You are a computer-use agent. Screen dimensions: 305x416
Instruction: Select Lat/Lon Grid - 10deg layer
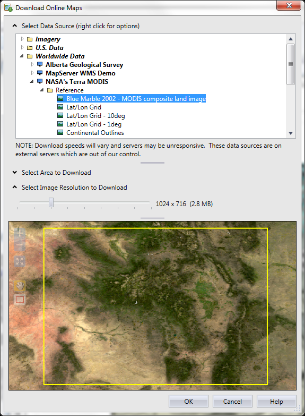point(95,116)
